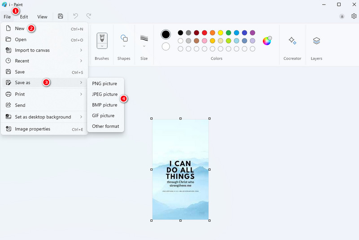
Task: Select the Brushes tool icon
Action: (102, 38)
